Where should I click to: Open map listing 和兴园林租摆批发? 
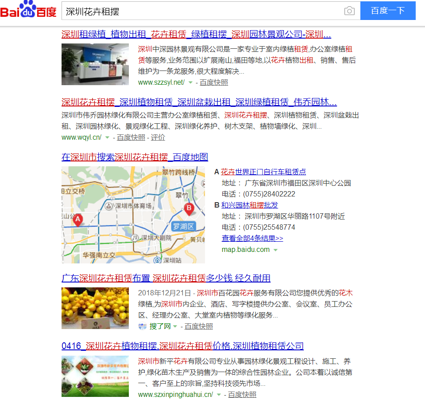250,205
